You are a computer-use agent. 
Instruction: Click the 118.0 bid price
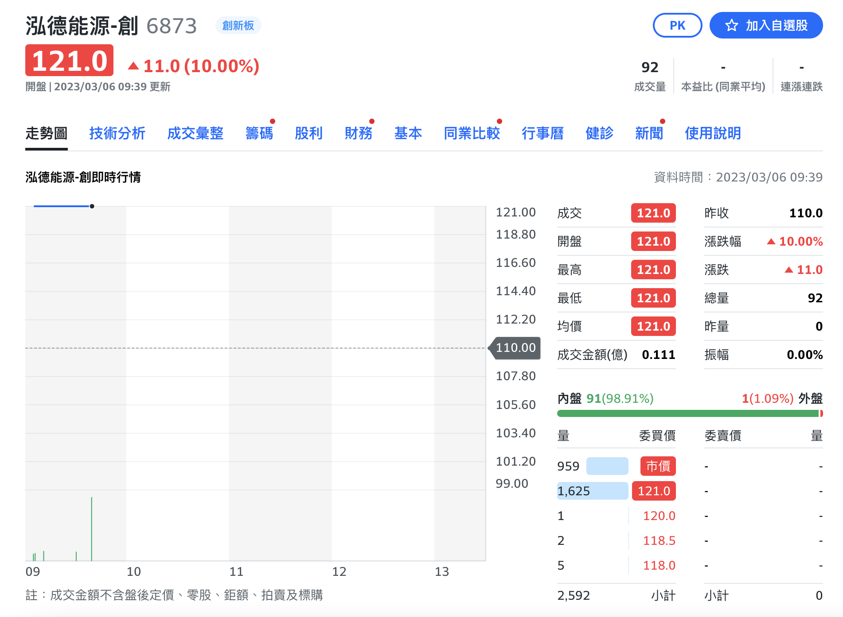click(659, 565)
